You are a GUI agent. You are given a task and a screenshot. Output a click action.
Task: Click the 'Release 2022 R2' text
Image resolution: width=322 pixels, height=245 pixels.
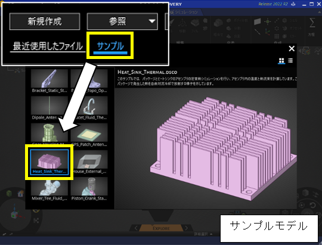pos(273,4)
